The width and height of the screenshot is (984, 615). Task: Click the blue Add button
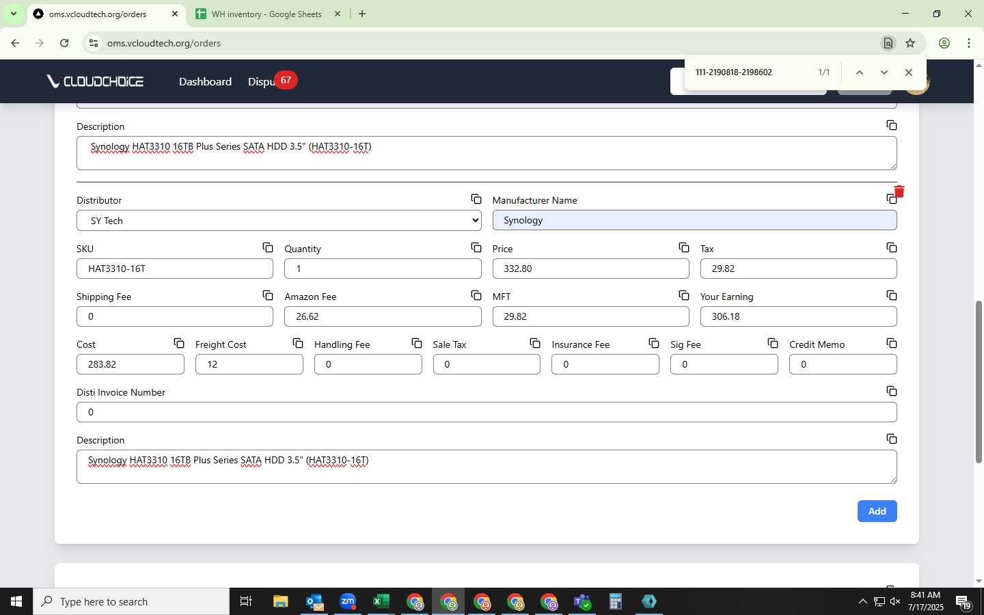click(877, 511)
